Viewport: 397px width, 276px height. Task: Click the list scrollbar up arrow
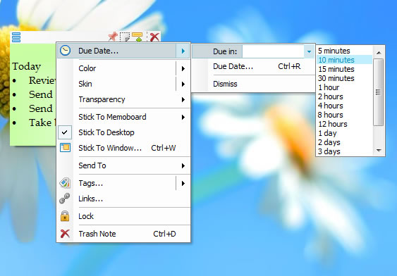tap(379, 53)
